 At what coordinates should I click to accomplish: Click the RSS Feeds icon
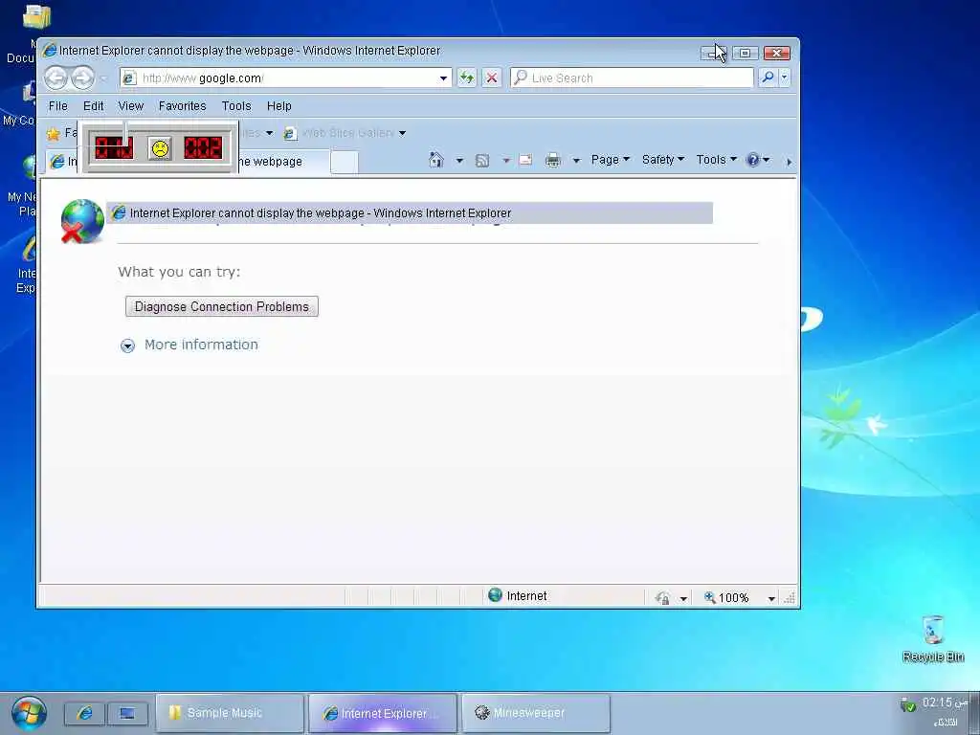pos(482,161)
